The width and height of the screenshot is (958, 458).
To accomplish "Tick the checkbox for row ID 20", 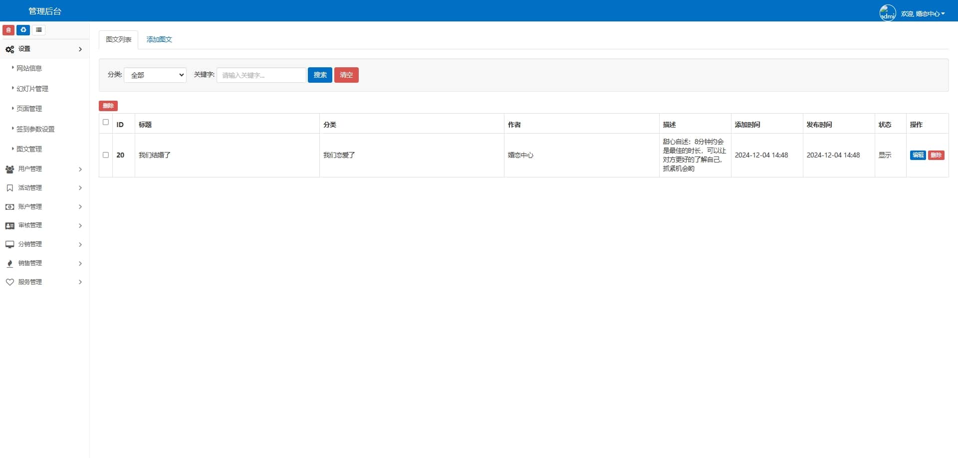I will coord(106,155).
